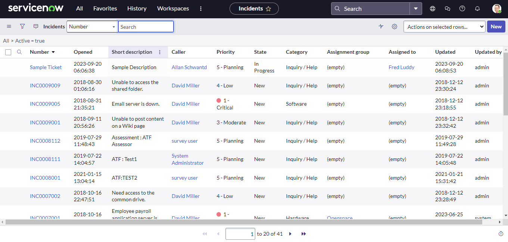Screen dimensions: 508x242
Task: Click the notifications bell icon
Action: [x=477, y=9]
